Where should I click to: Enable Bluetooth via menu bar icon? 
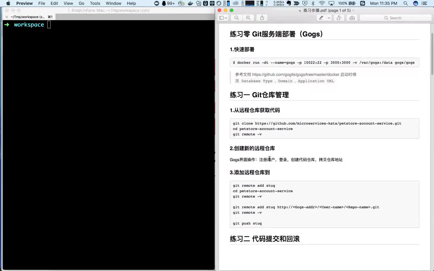pos(313,3)
